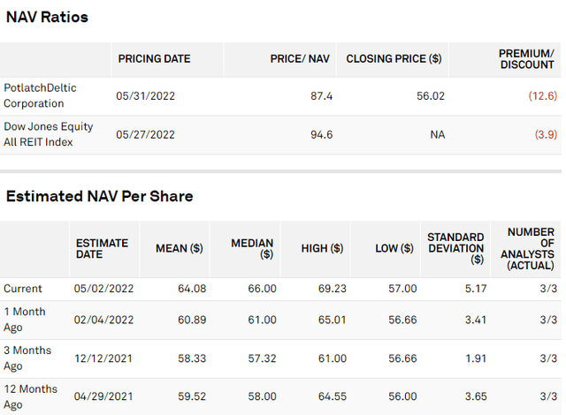The height and width of the screenshot is (415, 566).
Task: Click pricing date 05/27/2022
Action: [145, 135]
